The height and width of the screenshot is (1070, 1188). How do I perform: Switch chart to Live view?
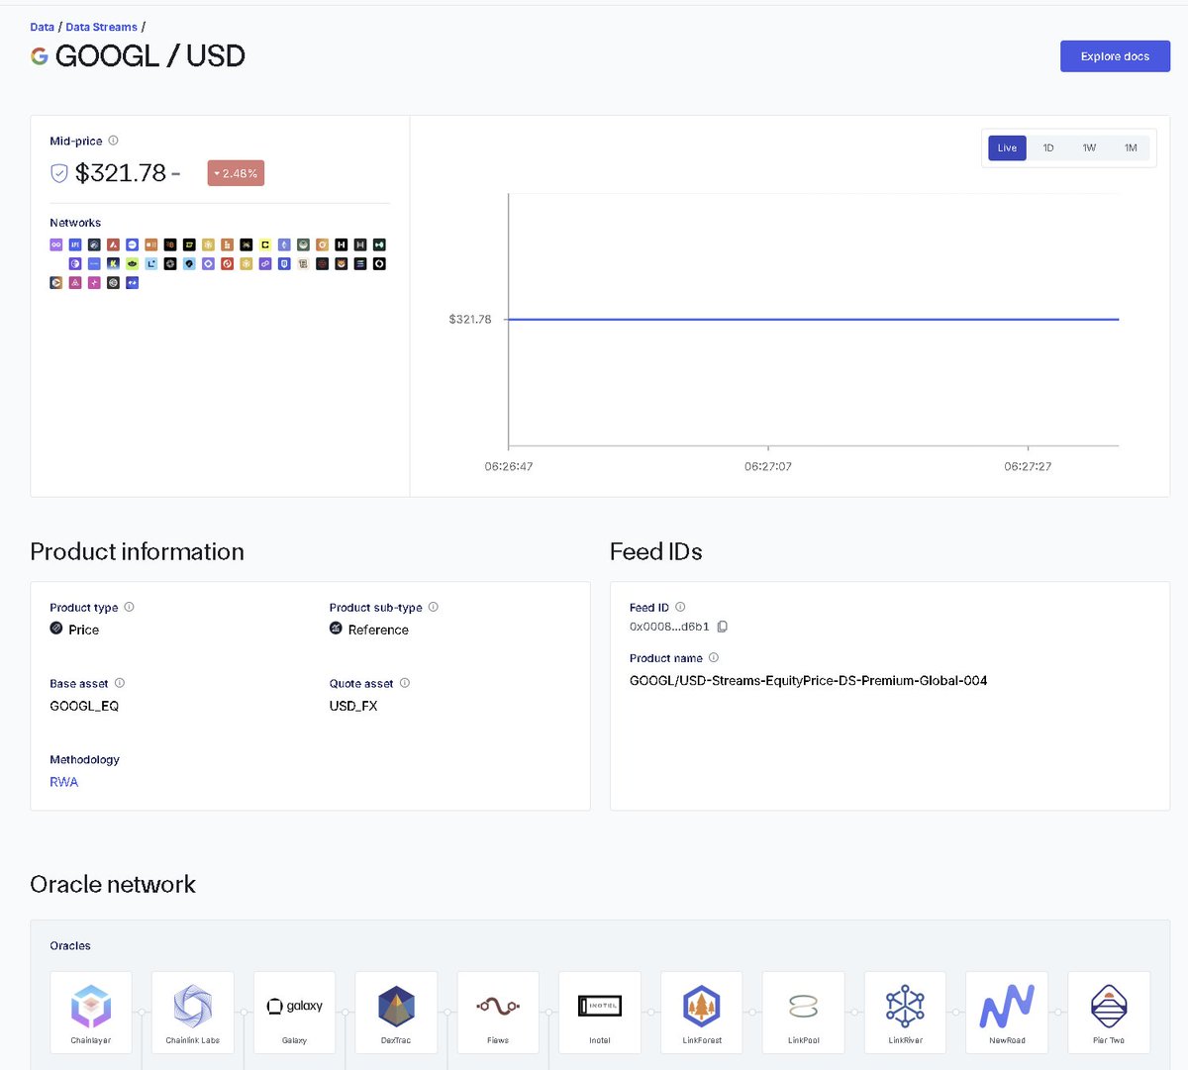click(1007, 147)
